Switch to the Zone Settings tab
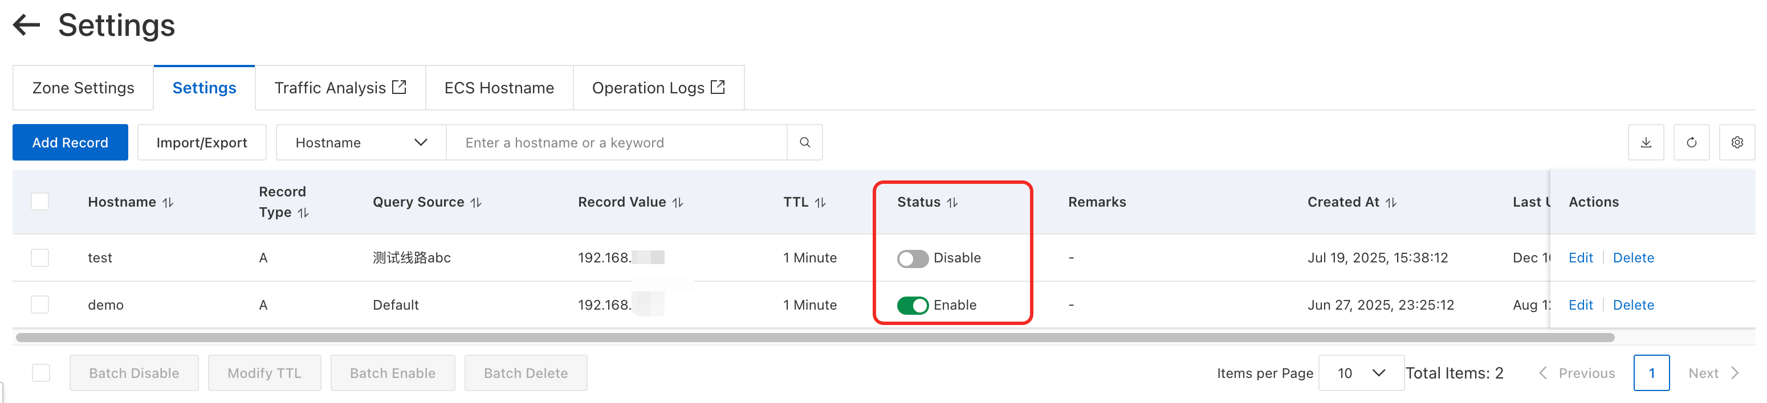Image resolution: width=1767 pixels, height=403 pixels. click(x=83, y=88)
